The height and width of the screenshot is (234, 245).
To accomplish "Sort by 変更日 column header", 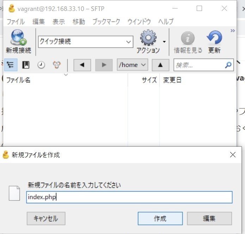I will [198, 80].
